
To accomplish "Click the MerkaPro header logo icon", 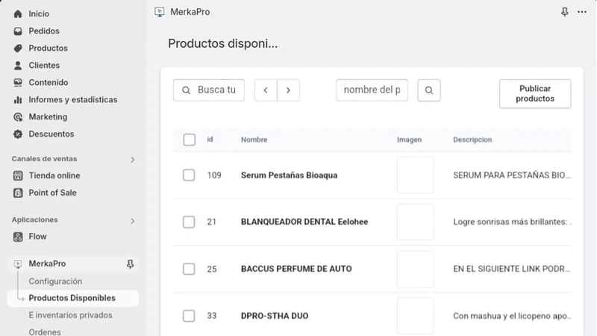I will point(160,12).
